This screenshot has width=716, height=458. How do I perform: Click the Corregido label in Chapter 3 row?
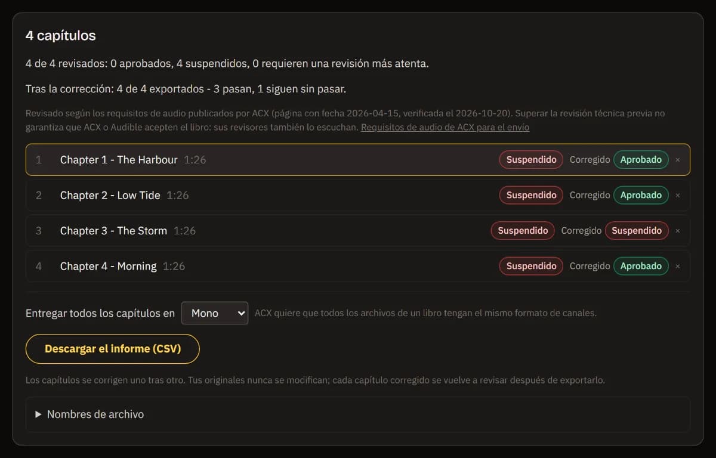point(581,231)
